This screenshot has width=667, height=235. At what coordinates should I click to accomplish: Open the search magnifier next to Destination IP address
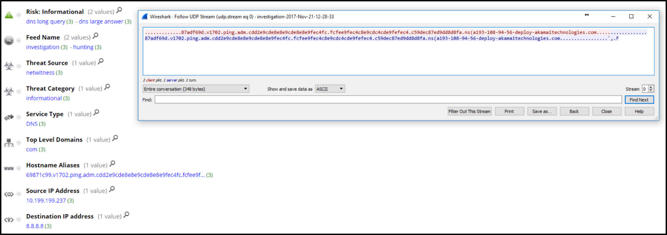point(126,215)
